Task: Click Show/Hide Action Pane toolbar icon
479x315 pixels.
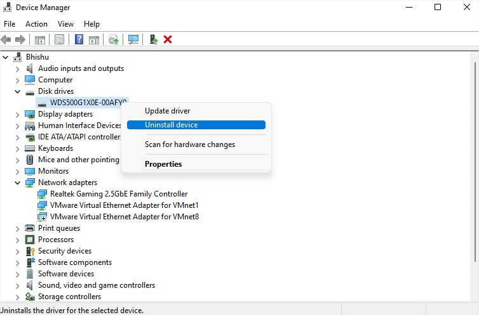Action: (x=94, y=39)
